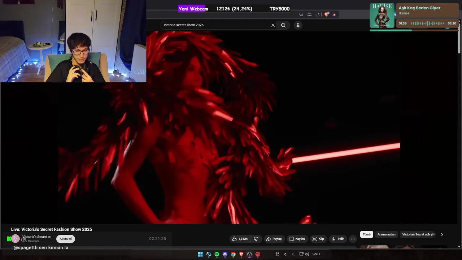Subscribe using Abone ol button

pyautogui.click(x=66, y=239)
